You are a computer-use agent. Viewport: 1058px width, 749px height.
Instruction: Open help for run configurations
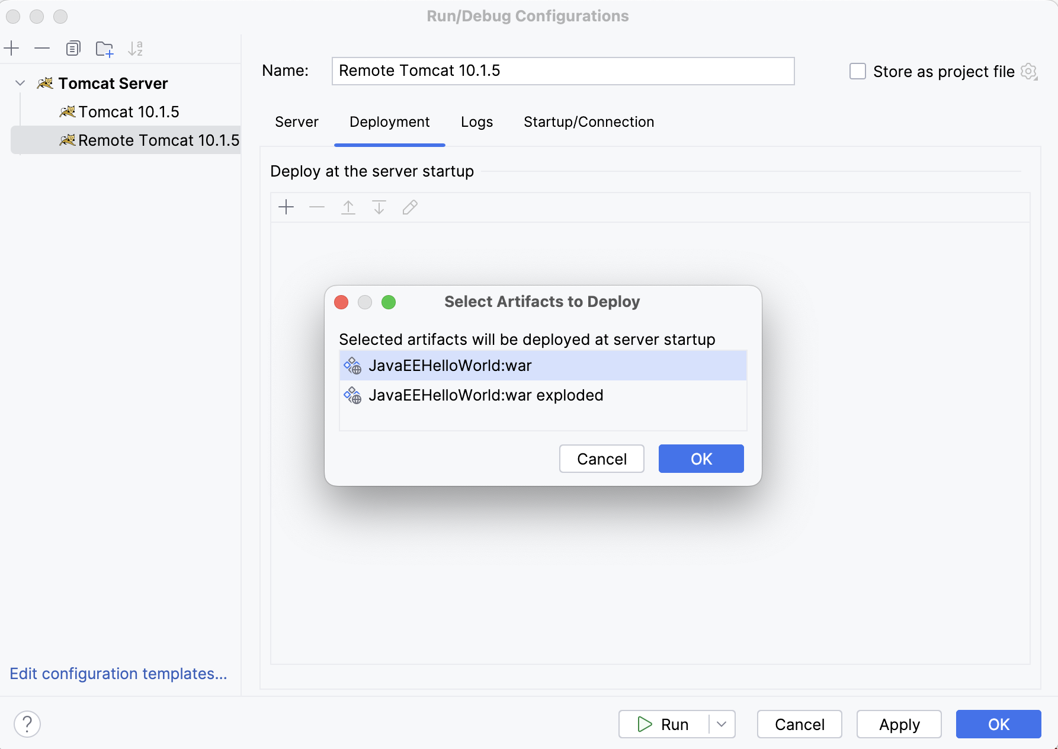[x=27, y=724]
